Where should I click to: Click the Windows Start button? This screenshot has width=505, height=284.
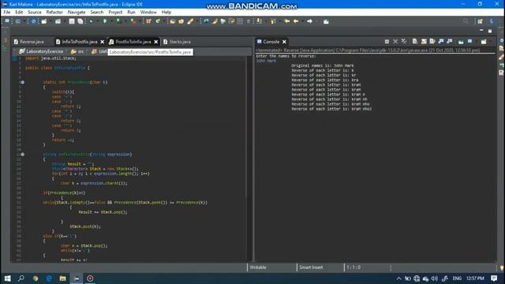point(7,278)
